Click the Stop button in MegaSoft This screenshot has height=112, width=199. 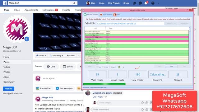(x=171, y=66)
